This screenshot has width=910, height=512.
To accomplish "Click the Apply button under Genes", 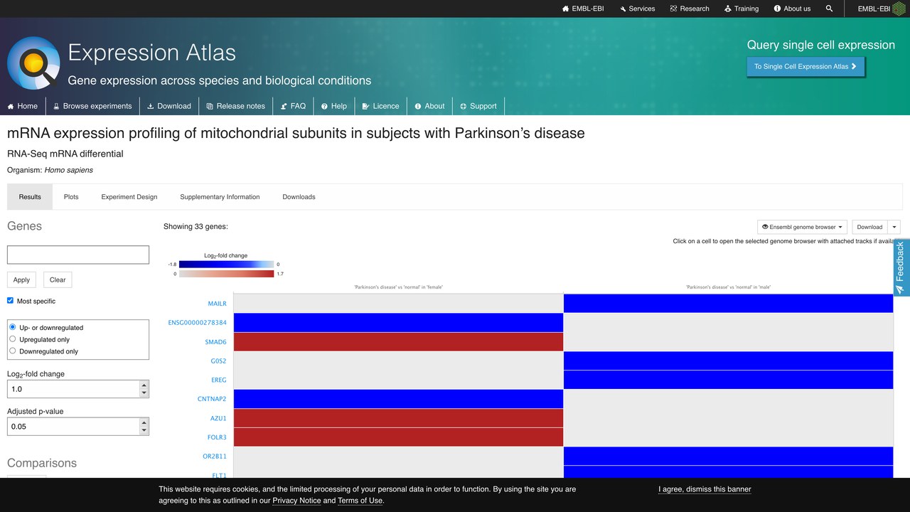I will (21, 279).
